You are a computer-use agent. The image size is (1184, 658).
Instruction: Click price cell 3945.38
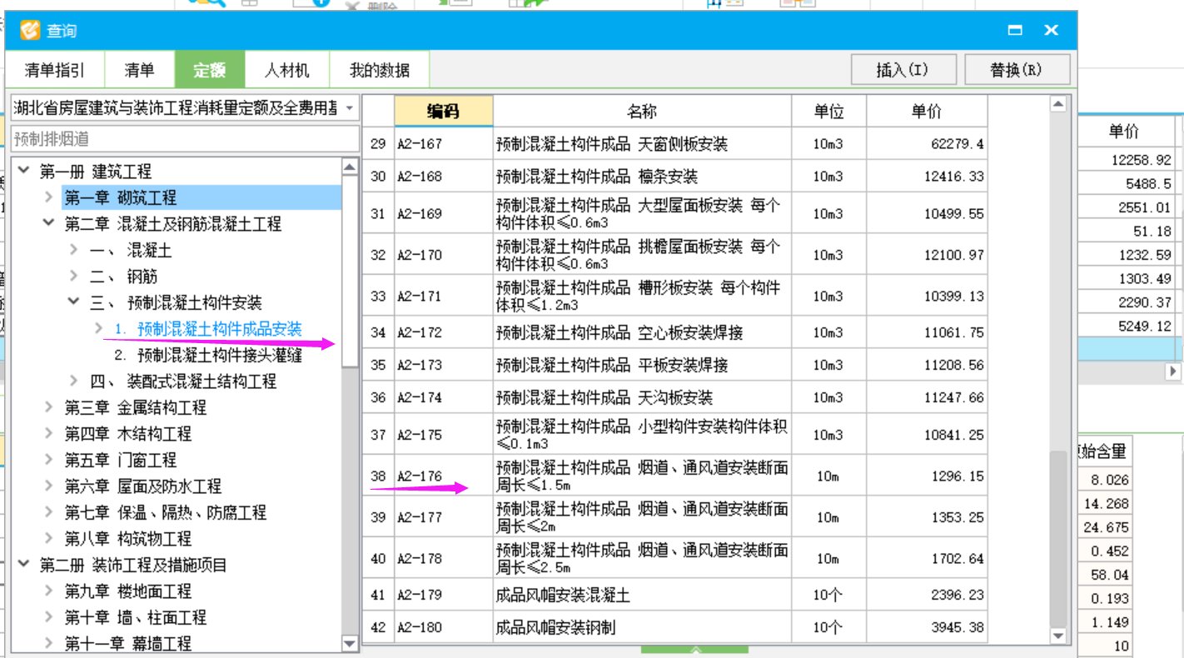click(x=927, y=627)
